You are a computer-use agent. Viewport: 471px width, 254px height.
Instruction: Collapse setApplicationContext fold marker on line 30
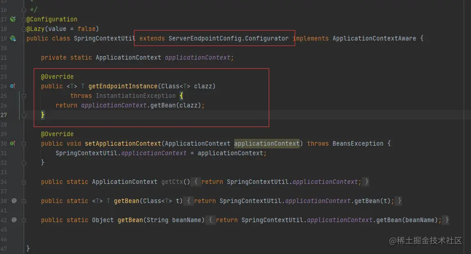[24, 144]
